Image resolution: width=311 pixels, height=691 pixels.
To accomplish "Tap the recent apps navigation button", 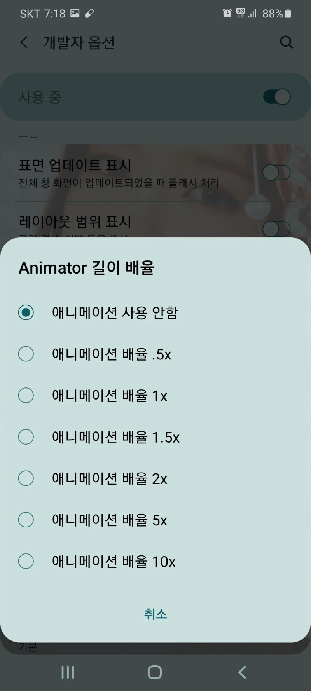I will tap(68, 672).
